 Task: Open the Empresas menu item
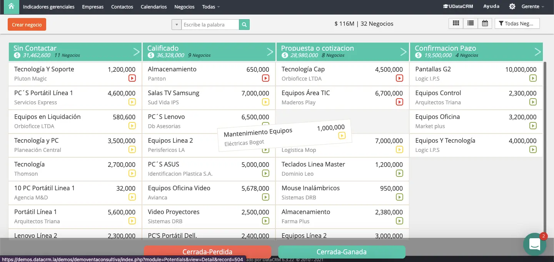click(92, 7)
